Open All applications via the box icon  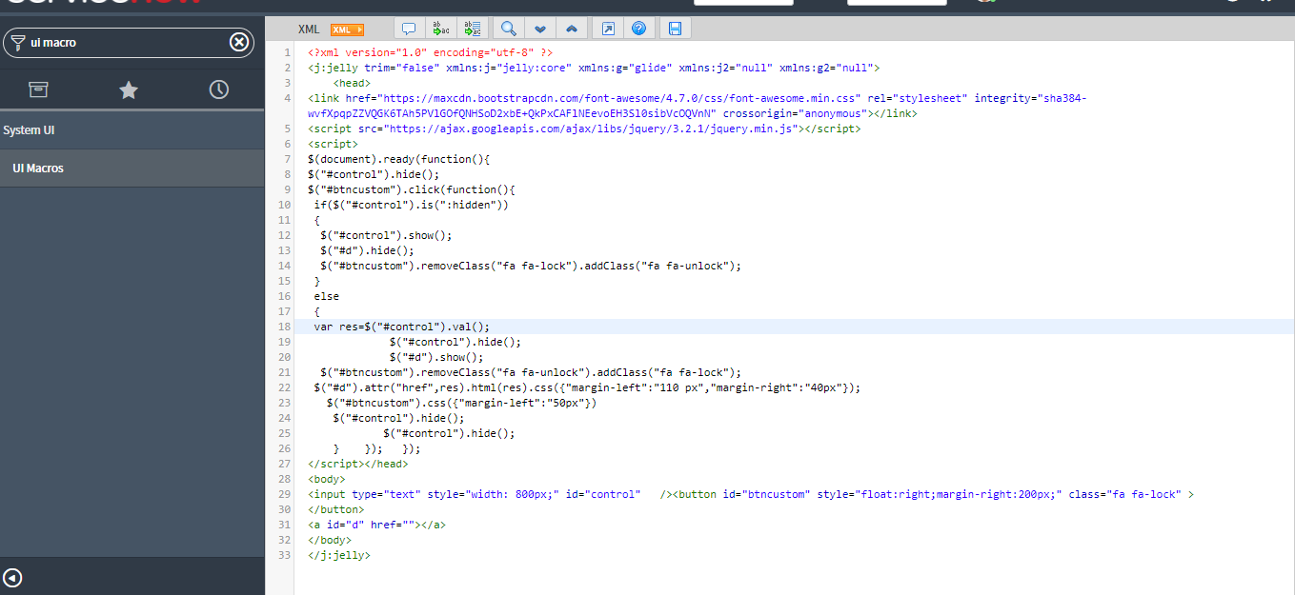pos(39,88)
